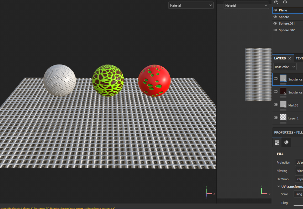Viewport: 303px width, 209px height.
Task: Open the Filtering dropdown
Action: (x=299, y=171)
